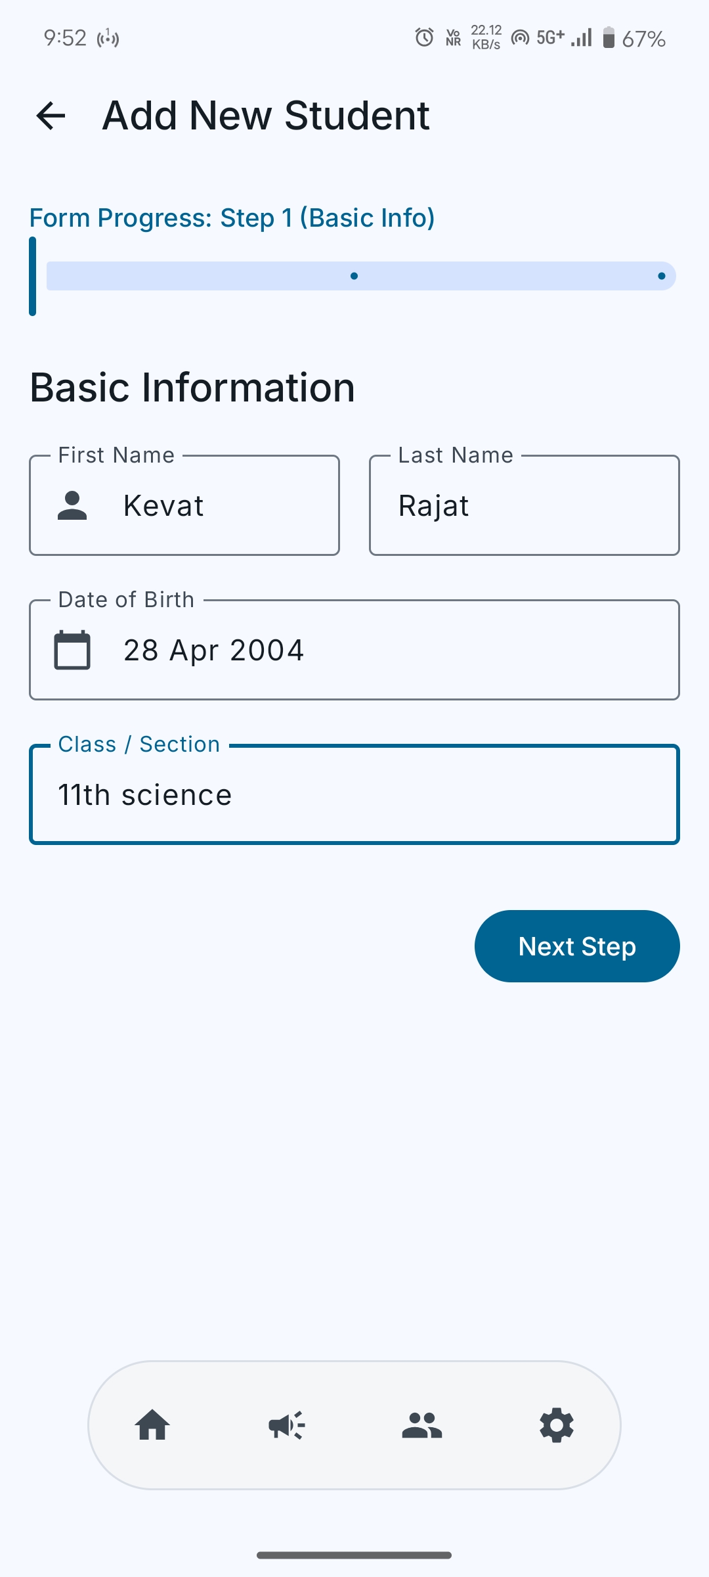Open settings with the gear icon

pos(556,1426)
